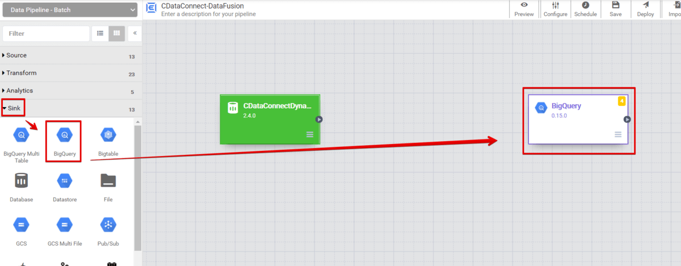Click the BigQuery icon inside the canvas node

pos(541,107)
